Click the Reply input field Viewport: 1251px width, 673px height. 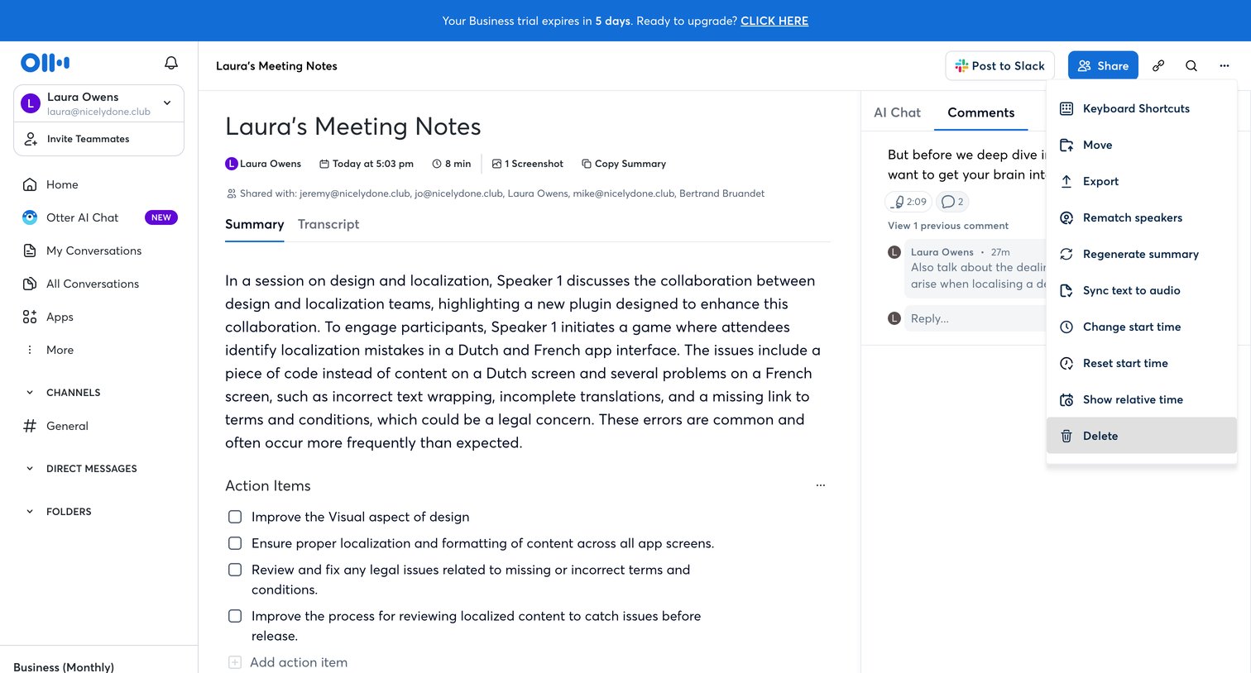[976, 318]
